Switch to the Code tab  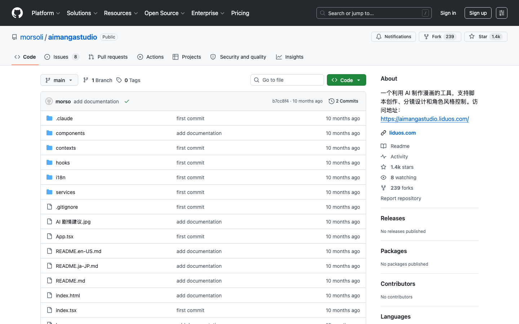point(25,57)
